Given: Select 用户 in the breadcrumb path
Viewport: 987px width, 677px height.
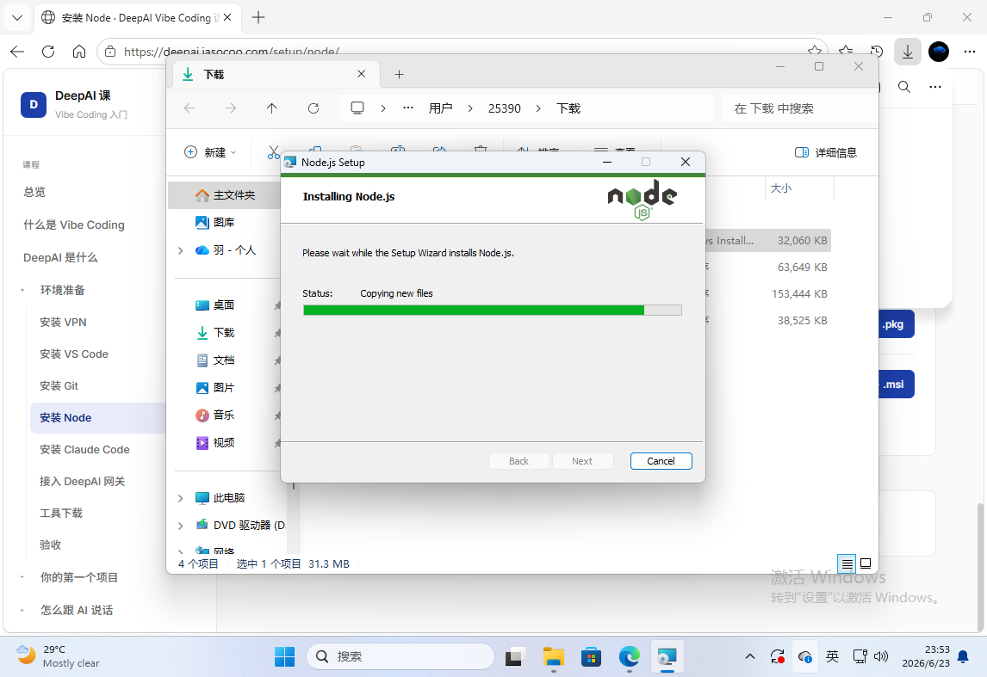Looking at the screenshot, I should (441, 108).
